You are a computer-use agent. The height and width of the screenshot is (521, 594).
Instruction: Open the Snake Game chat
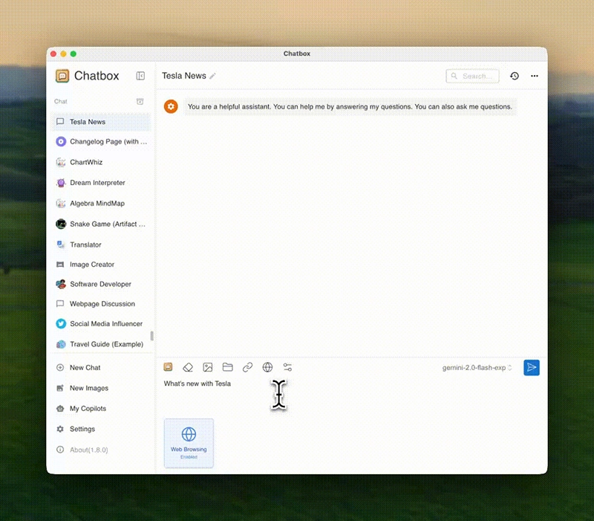click(x=101, y=224)
